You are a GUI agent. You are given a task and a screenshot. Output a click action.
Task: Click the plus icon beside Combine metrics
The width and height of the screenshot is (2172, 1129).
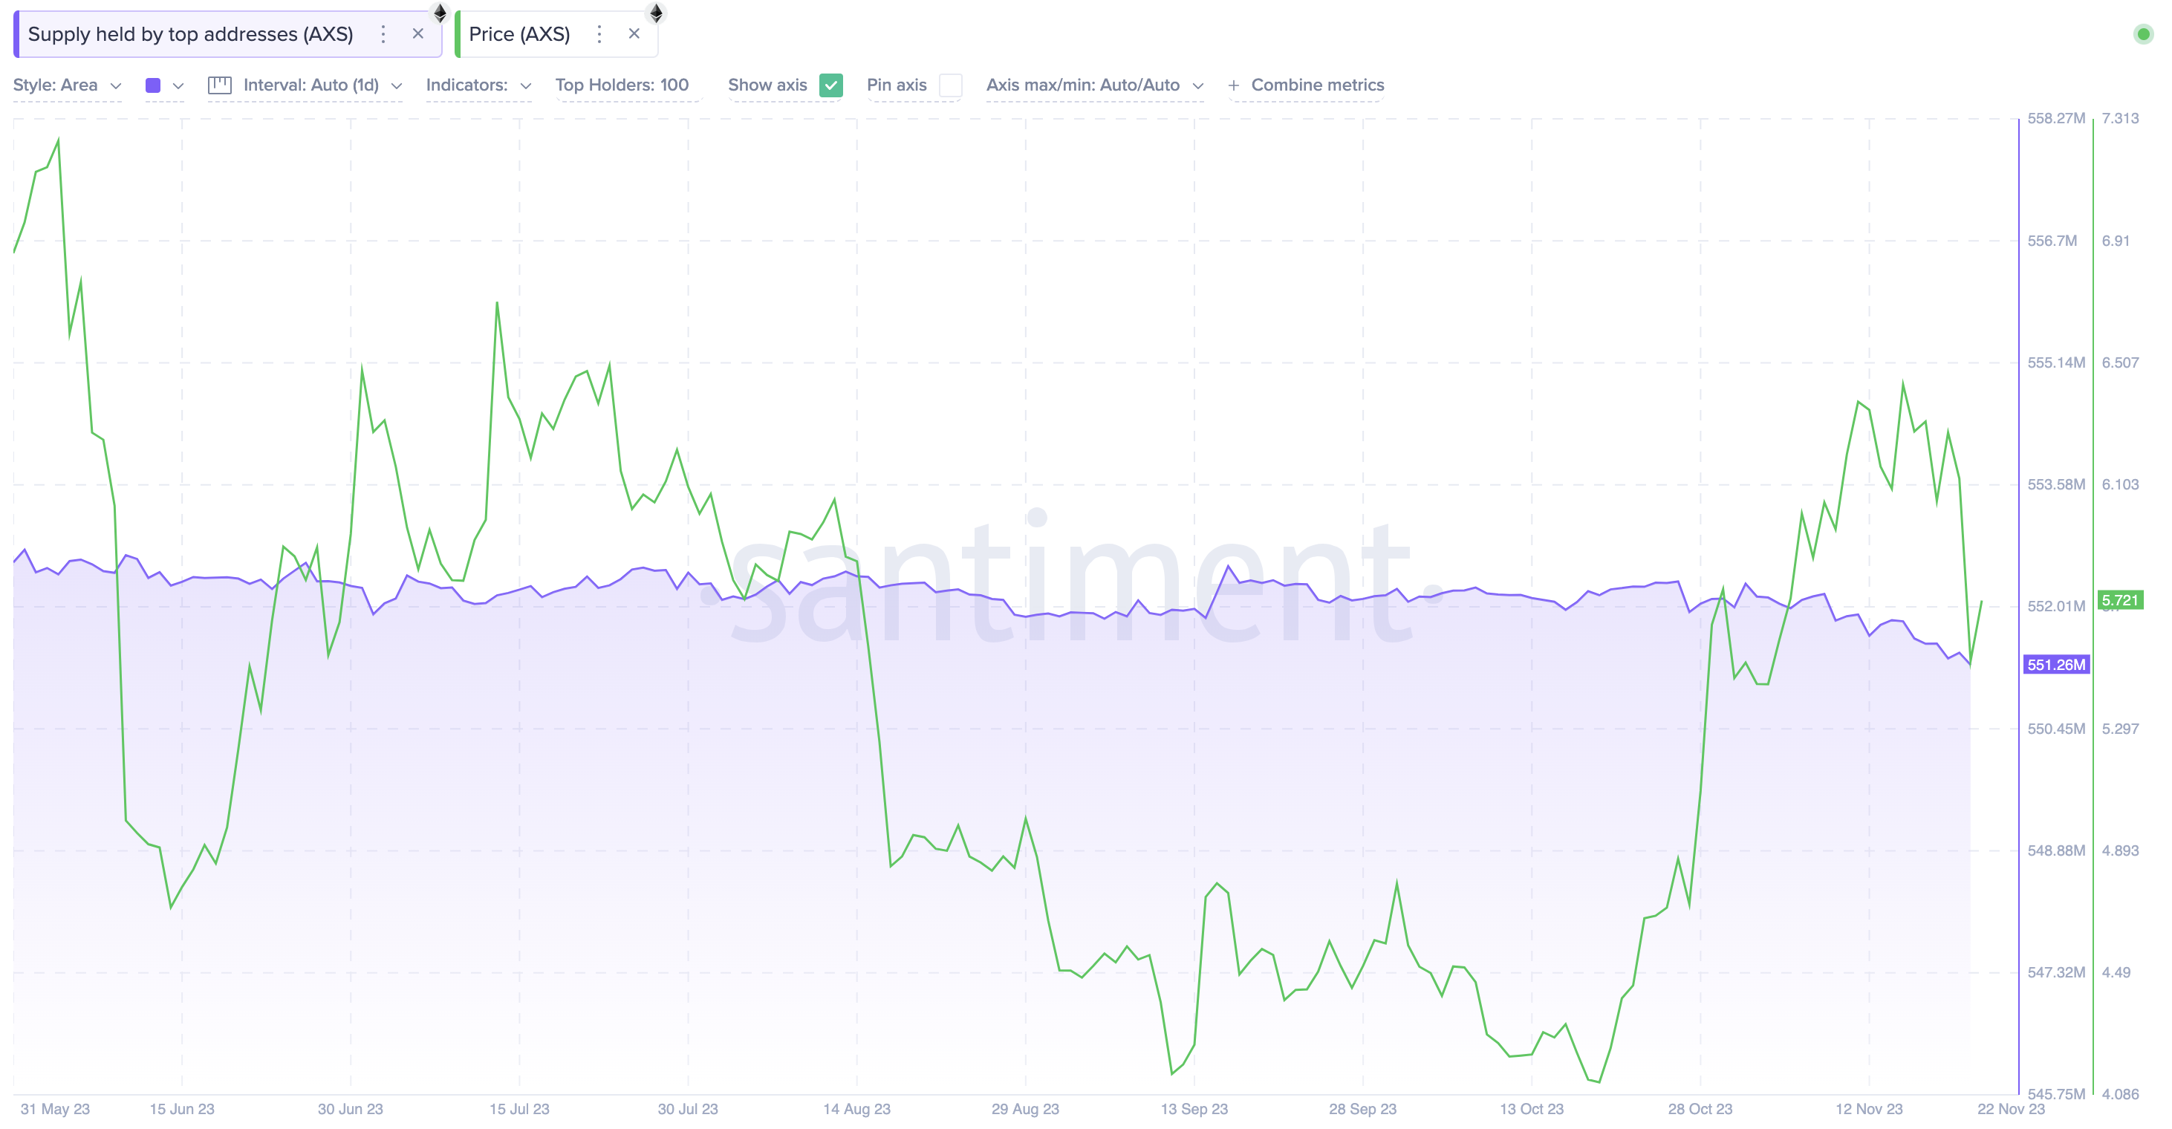pos(1233,85)
